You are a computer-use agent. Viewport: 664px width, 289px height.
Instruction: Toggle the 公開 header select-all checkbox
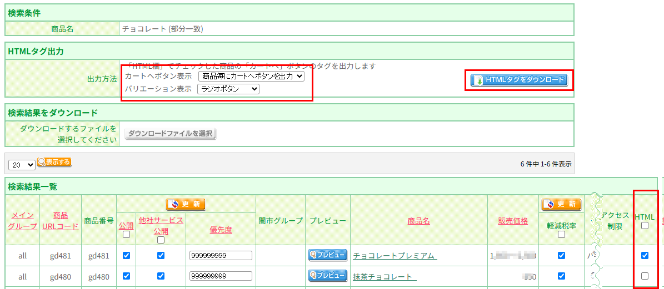click(126, 235)
